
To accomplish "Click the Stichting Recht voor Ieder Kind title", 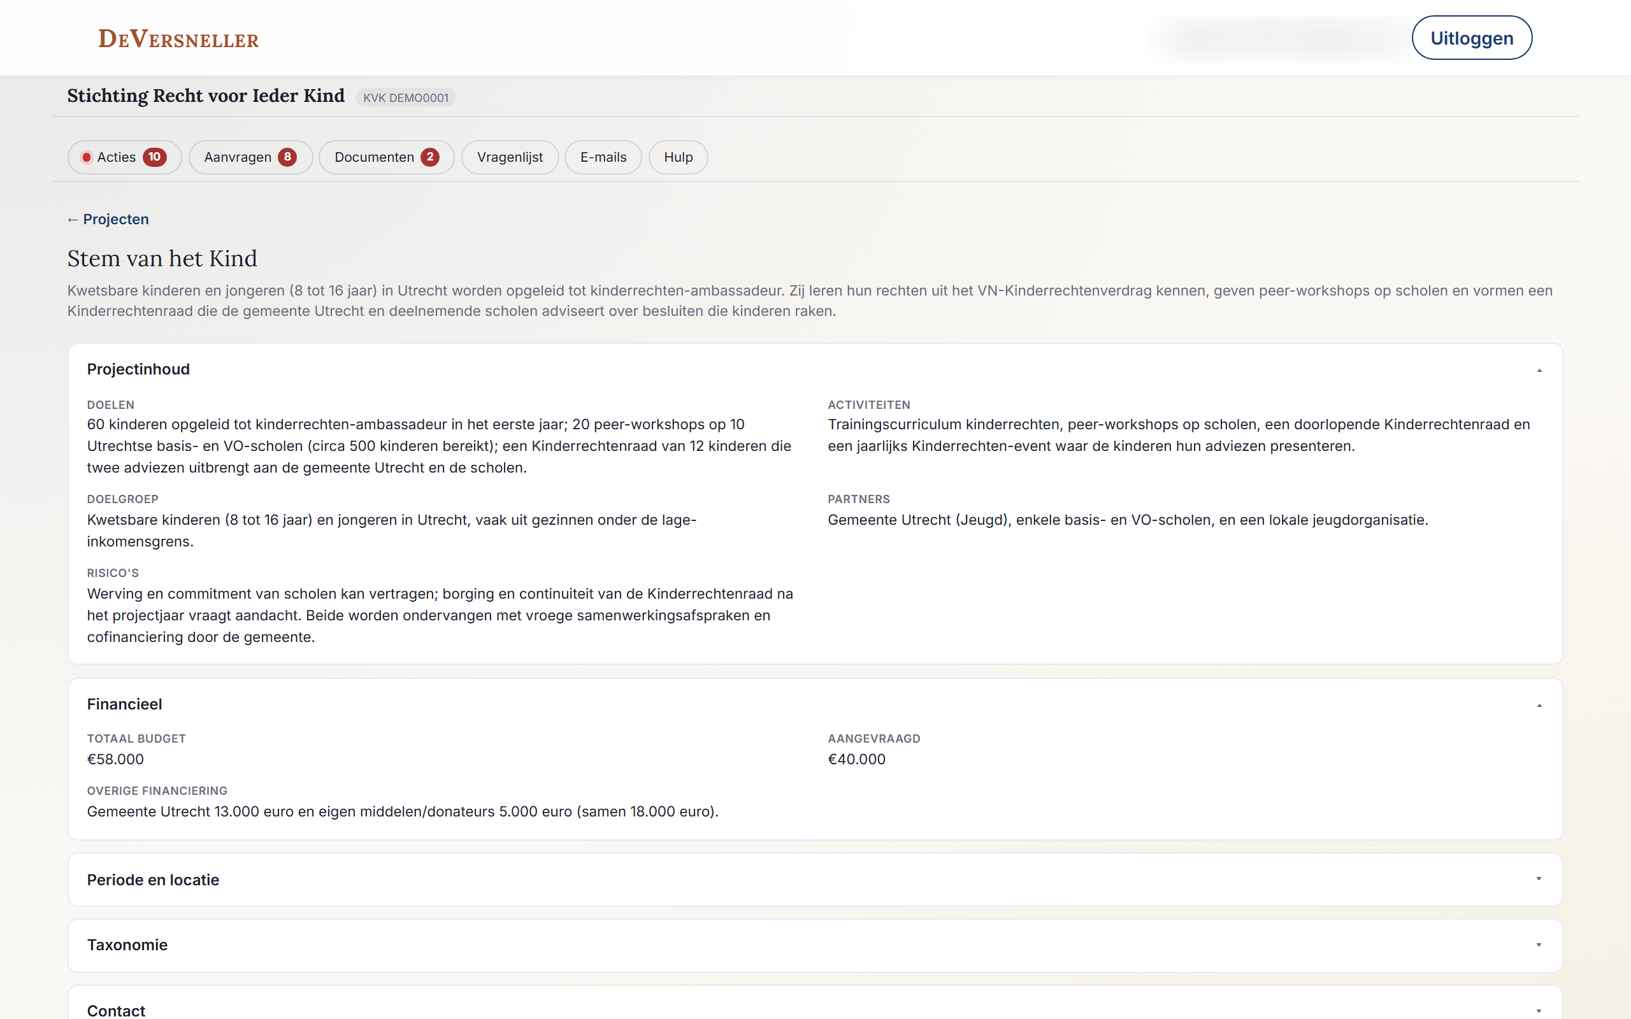I will [x=206, y=96].
